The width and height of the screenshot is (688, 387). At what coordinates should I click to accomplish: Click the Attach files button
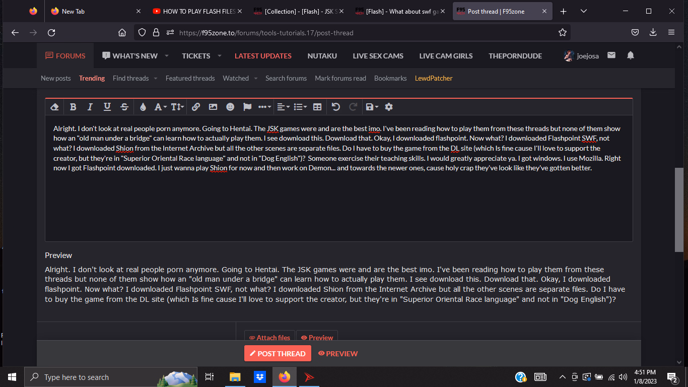point(269,338)
